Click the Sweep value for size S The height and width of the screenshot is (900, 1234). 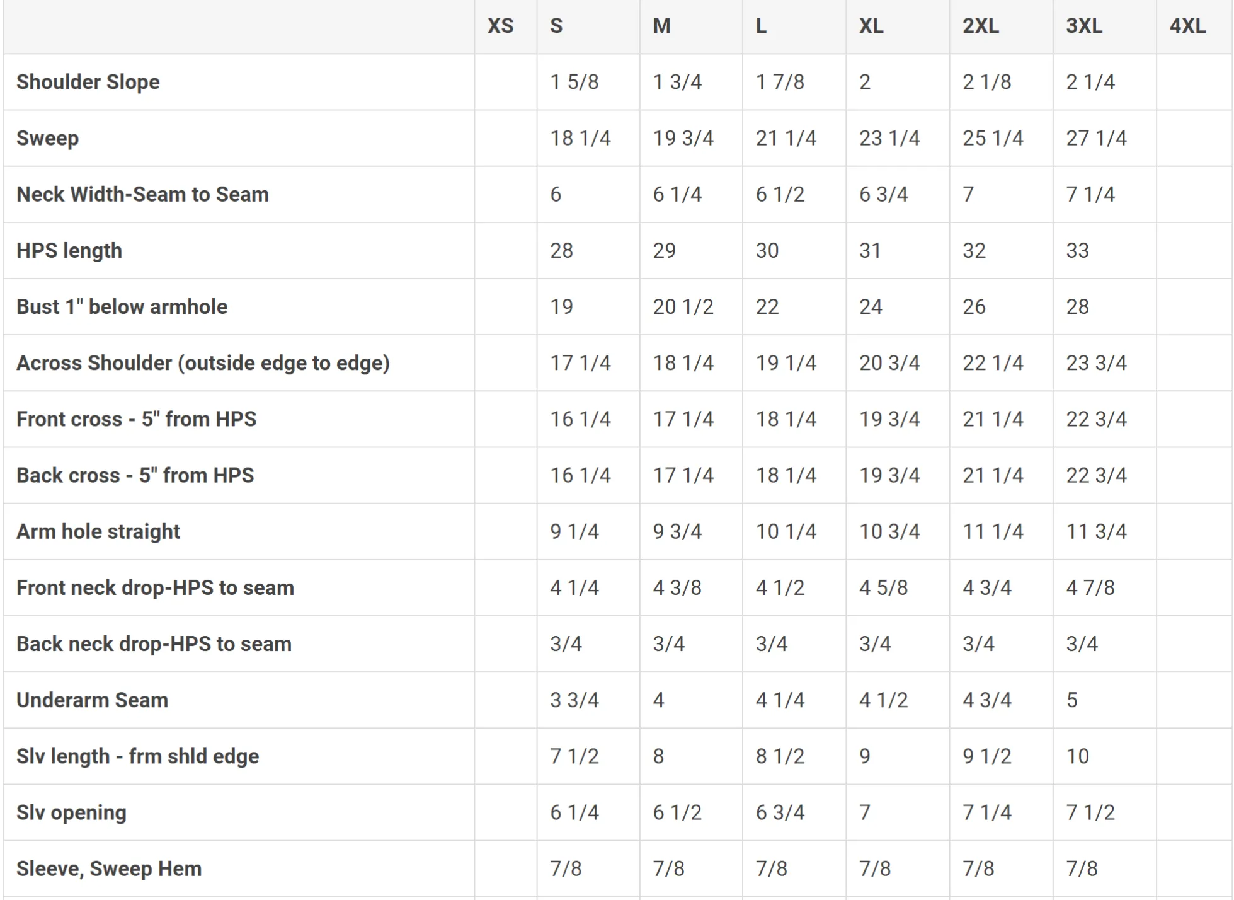[580, 138]
